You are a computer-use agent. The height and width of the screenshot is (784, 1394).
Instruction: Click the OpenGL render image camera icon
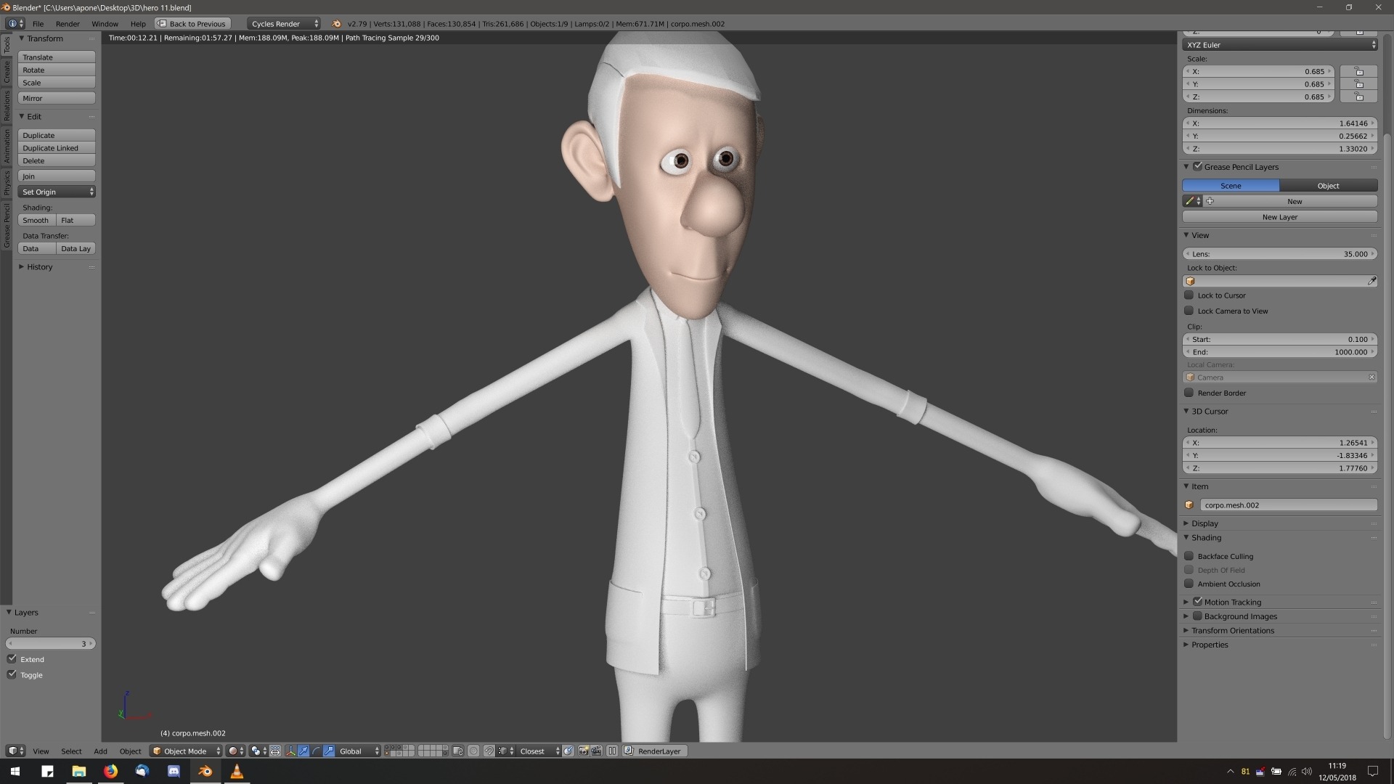click(584, 751)
